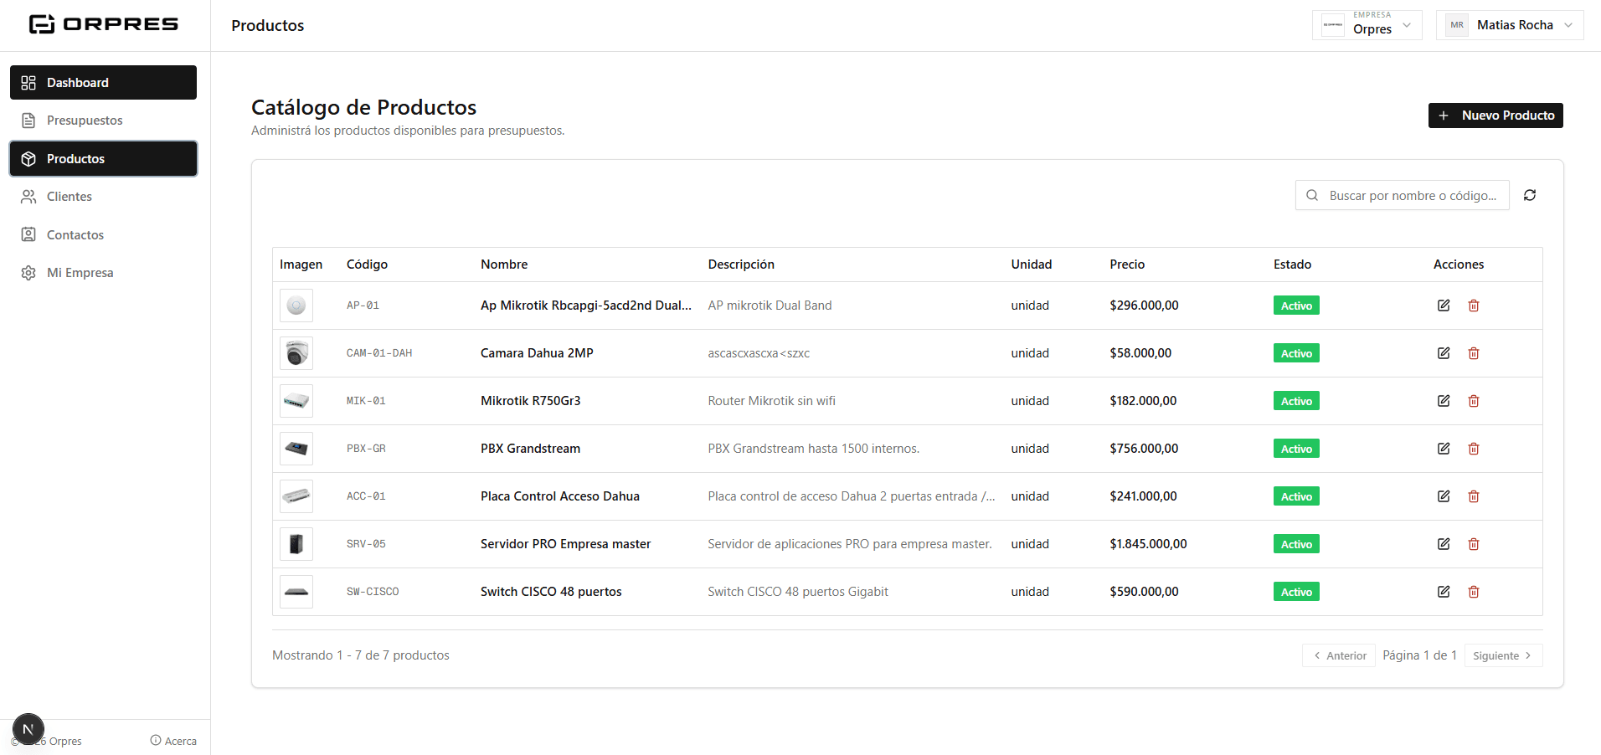
Task: Click the round N badge icon
Action: point(28,729)
